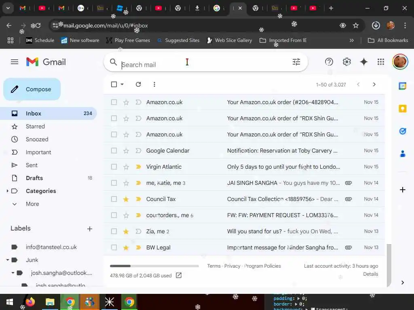
Task: Tick checkbox for Virgin Atlantic email
Action: 114,167
